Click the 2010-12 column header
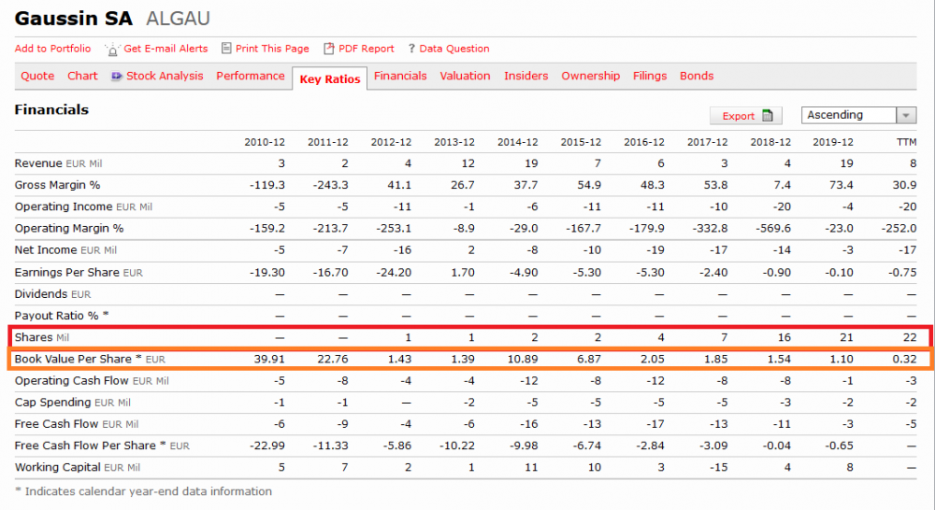The height and width of the screenshot is (510, 935). point(265,142)
